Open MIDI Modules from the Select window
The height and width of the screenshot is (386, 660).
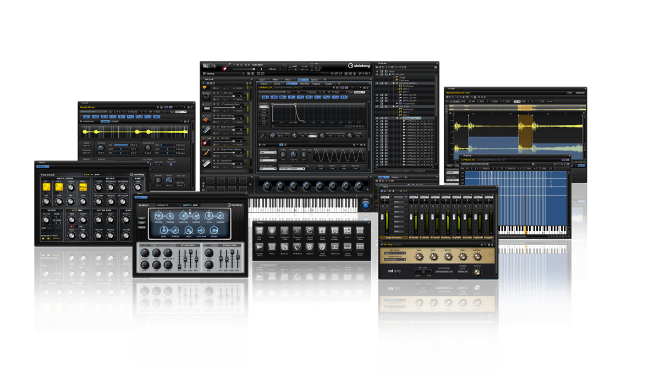point(335,230)
